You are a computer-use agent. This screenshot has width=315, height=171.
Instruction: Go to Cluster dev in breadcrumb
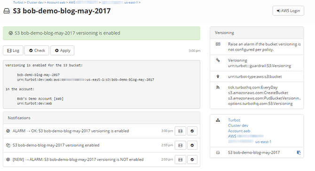click(35, 2)
